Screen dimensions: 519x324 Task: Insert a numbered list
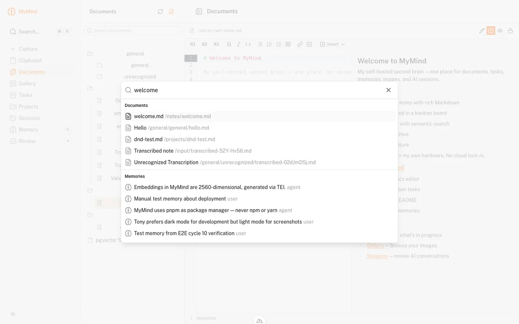[269, 44]
